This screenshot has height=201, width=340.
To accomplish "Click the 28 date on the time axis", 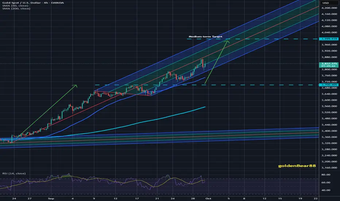I will pos(193,198).
